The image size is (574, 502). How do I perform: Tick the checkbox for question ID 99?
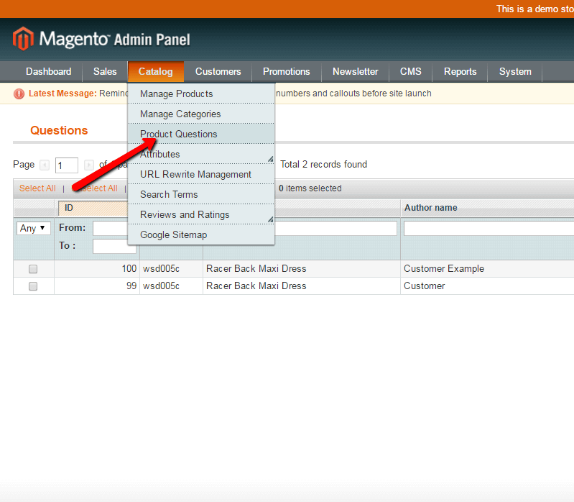click(33, 286)
